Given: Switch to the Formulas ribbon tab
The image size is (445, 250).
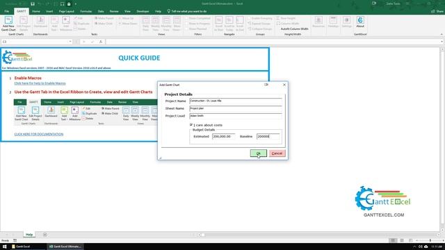Looking at the screenshot, I should (x=86, y=11).
